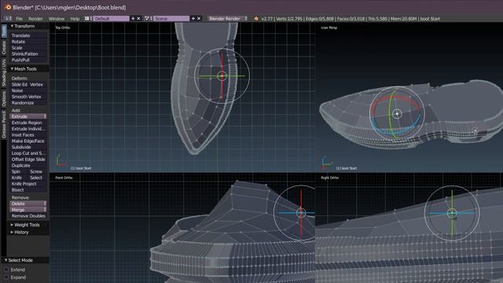503x283 pixels.
Task: Click the axis indicator in Top Ortho view
Action: point(60,160)
